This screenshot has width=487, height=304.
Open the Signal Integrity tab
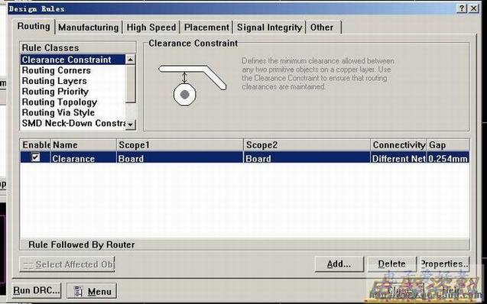[x=270, y=27]
